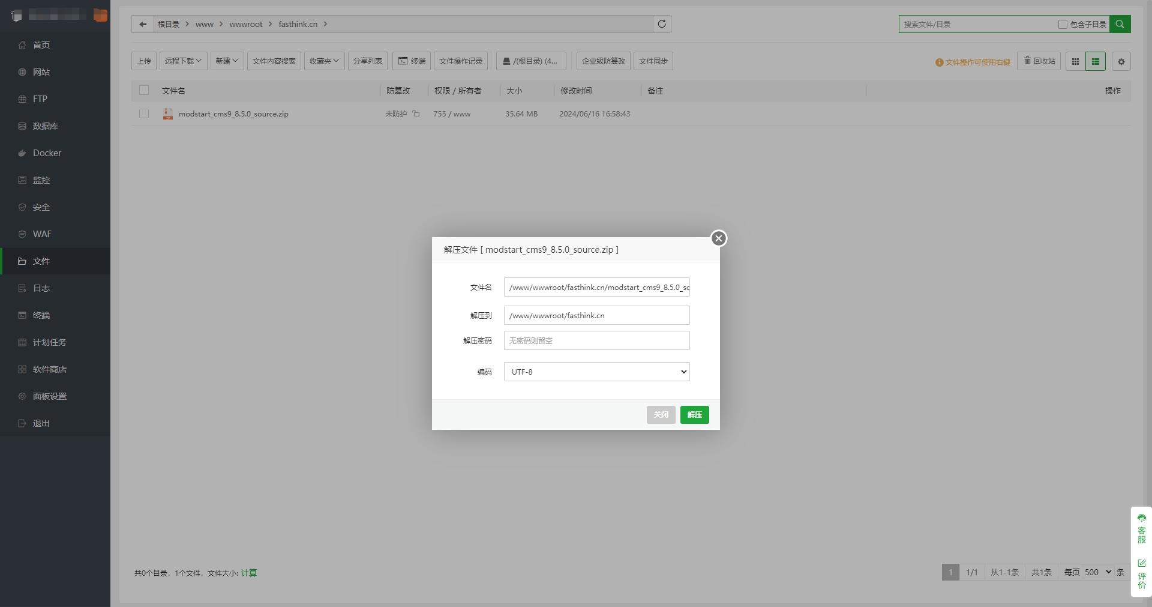1152x607 pixels.
Task: Click the 企业级防篡改 button
Action: pyautogui.click(x=604, y=61)
